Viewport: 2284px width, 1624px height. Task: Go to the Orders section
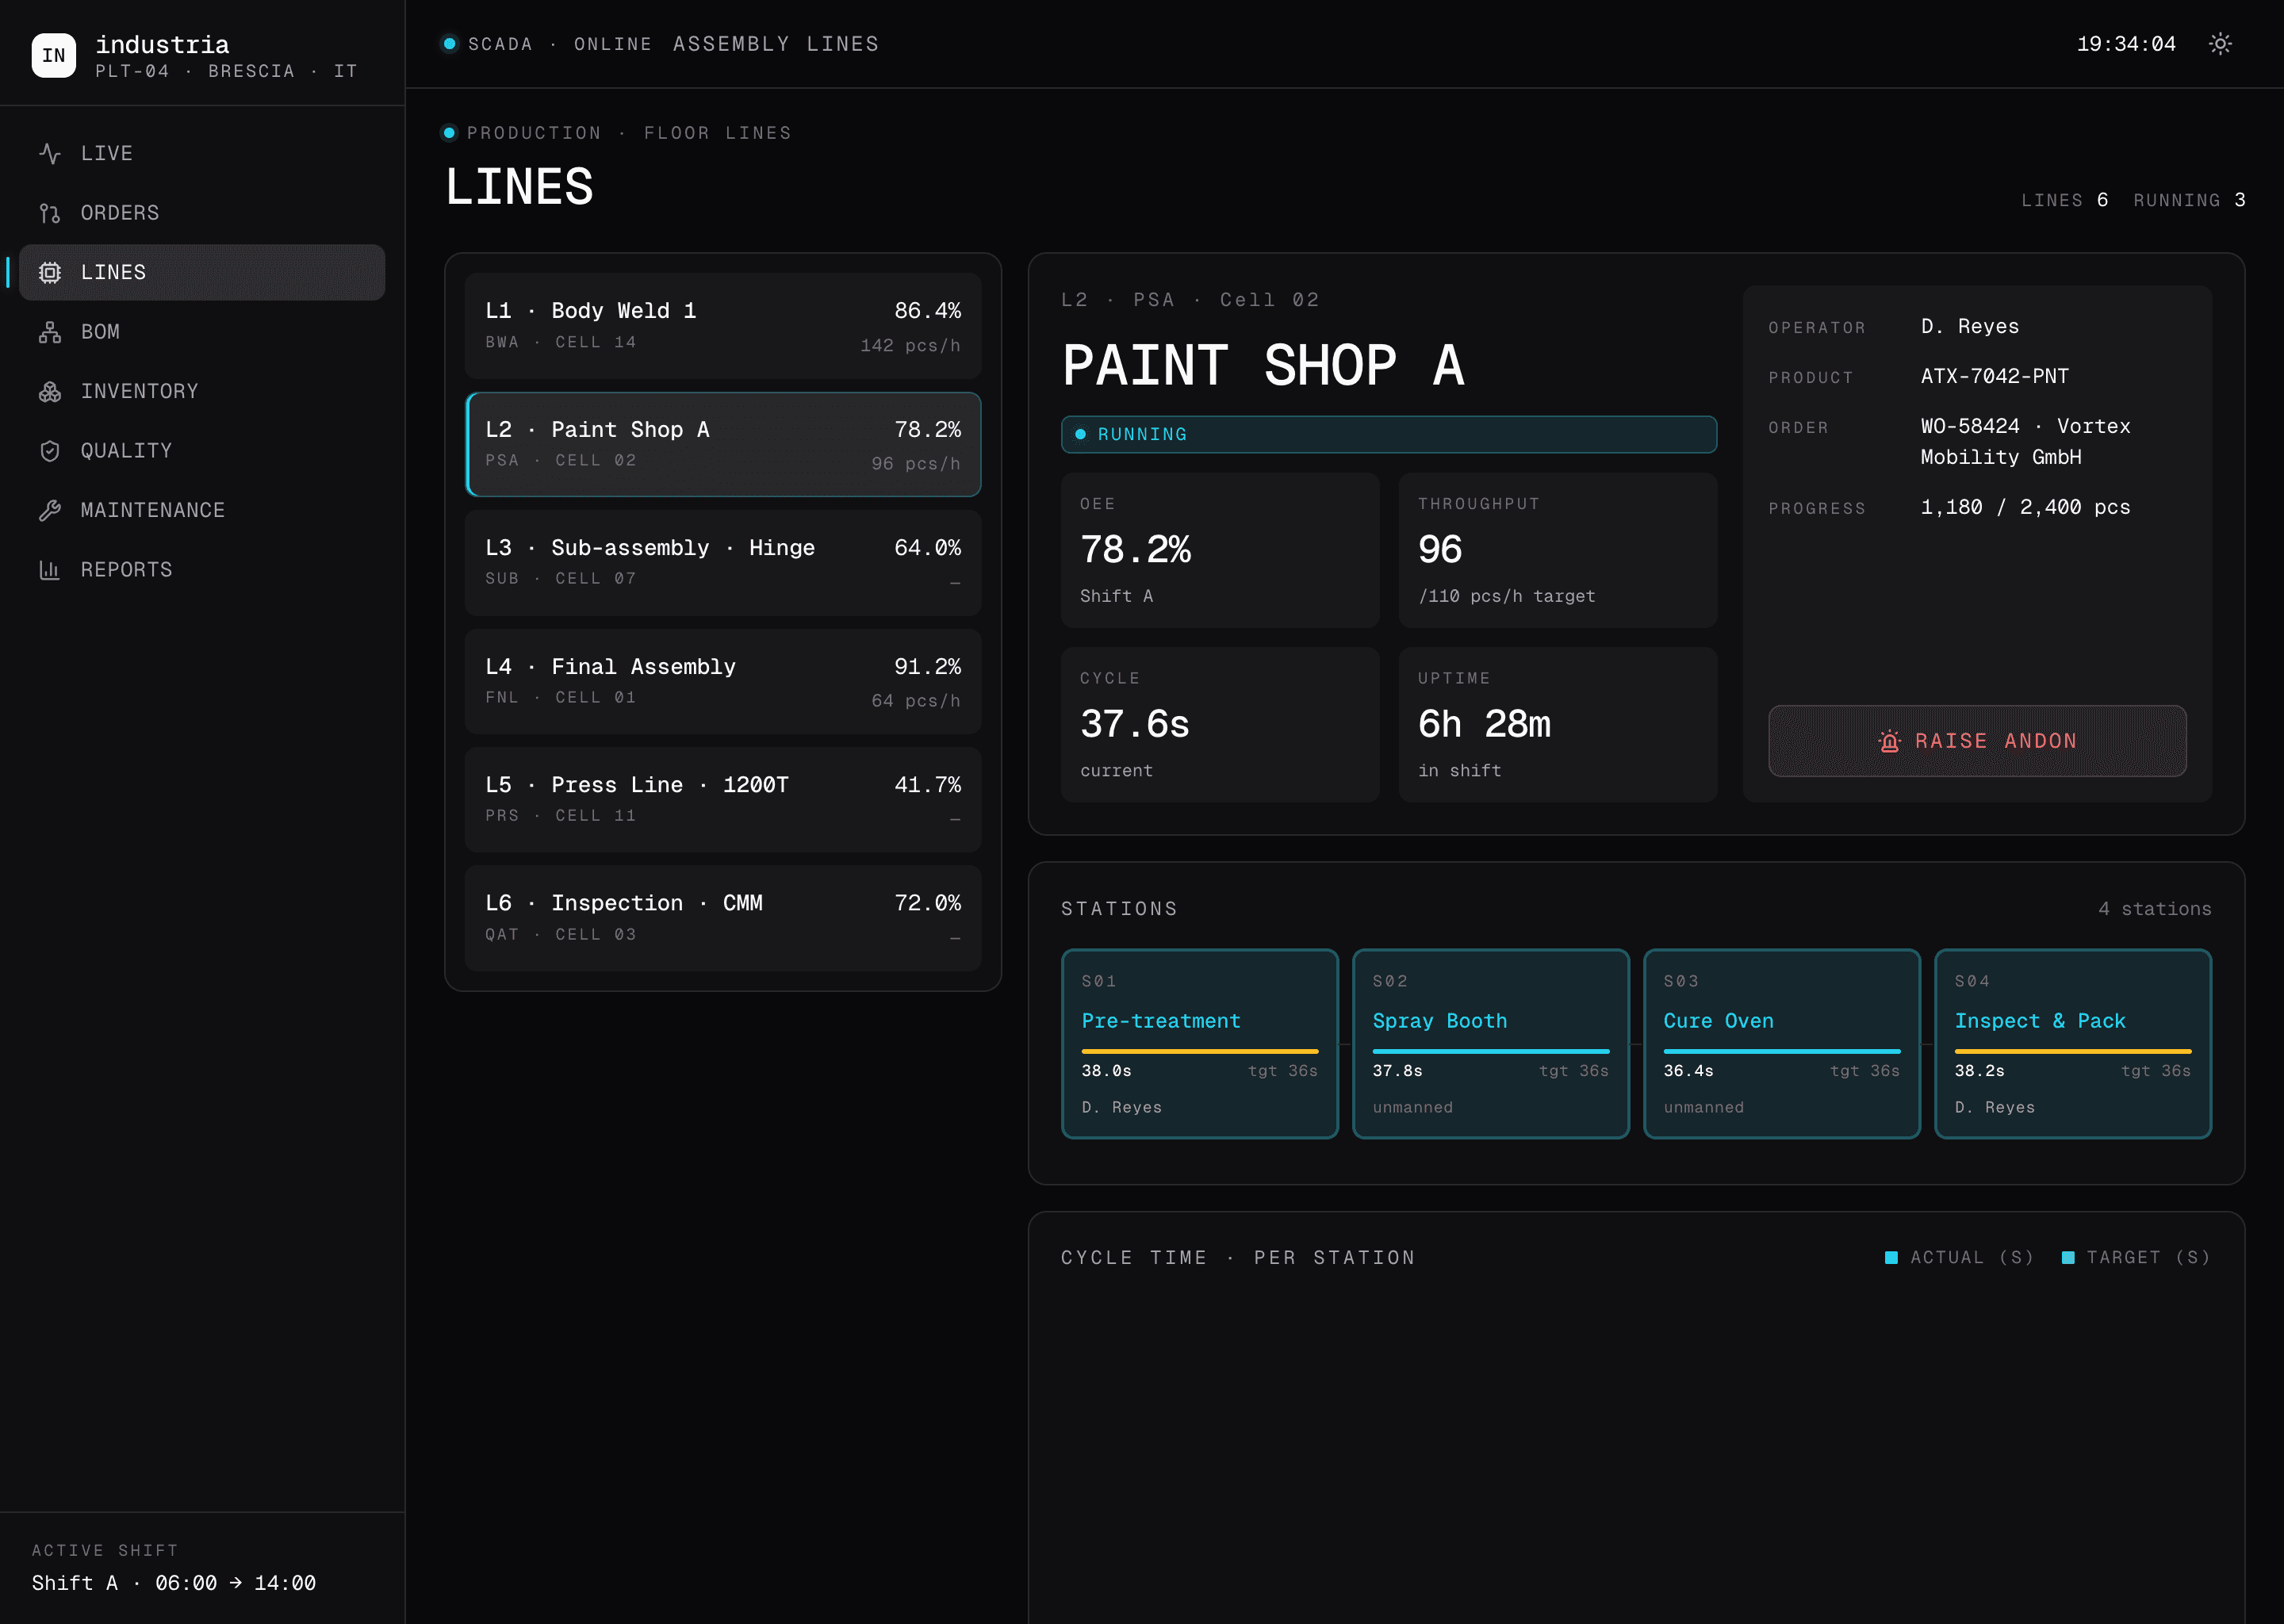202,213
